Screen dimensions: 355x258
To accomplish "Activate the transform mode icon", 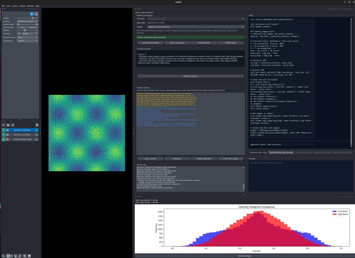I will pyautogui.click(x=36, y=14).
